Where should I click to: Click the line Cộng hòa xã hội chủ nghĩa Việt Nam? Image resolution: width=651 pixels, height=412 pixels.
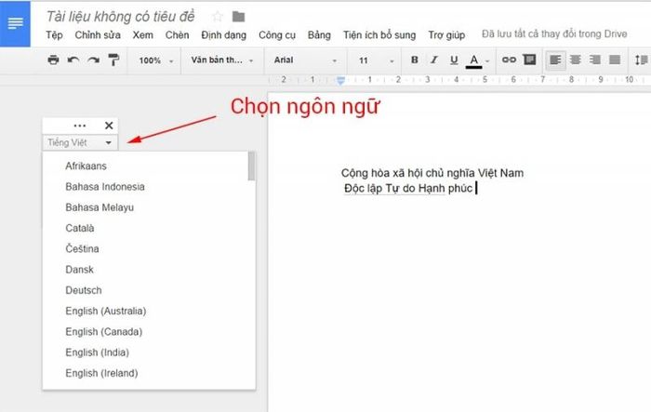pyautogui.click(x=432, y=173)
